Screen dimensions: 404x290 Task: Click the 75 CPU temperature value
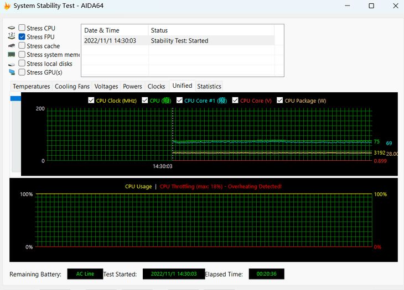(377, 141)
